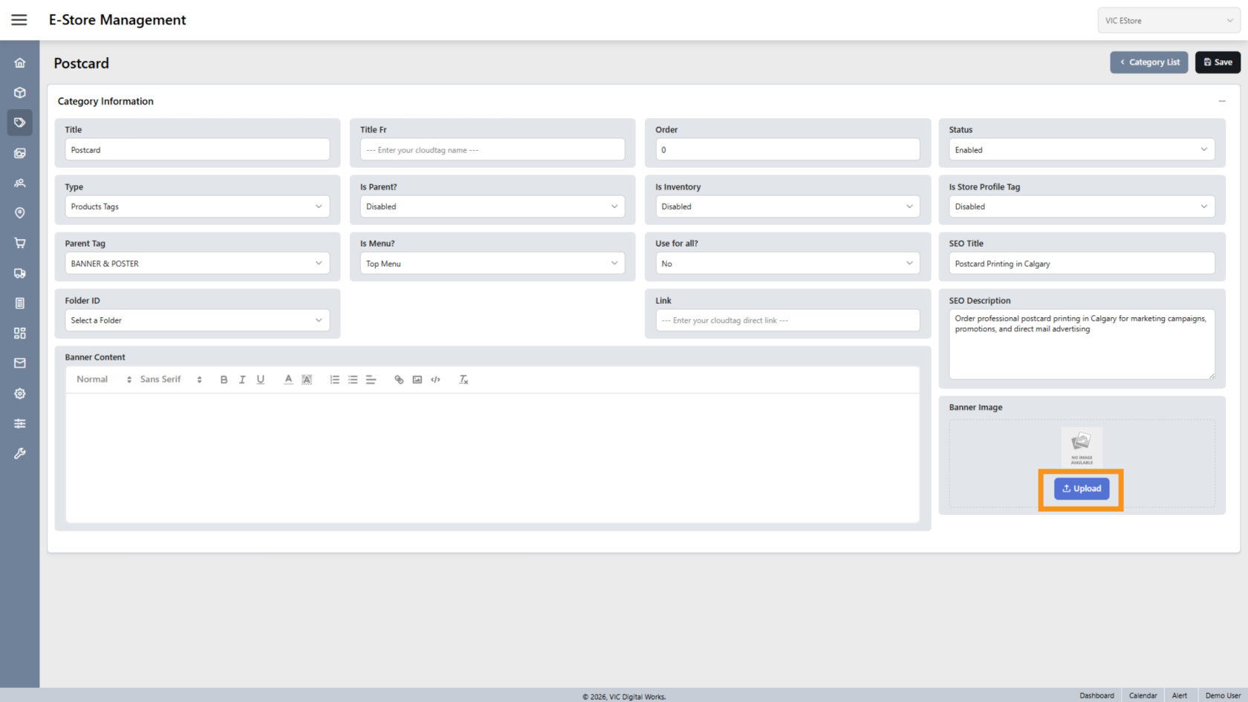
Task: Toggle italic formatting in editor
Action: [242, 380]
